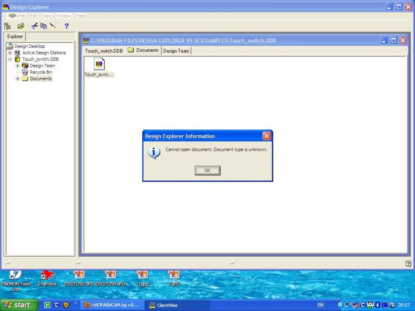Screen dimensions: 415x311
Task: Click the Cut scissors toolbar icon
Action: point(34,26)
